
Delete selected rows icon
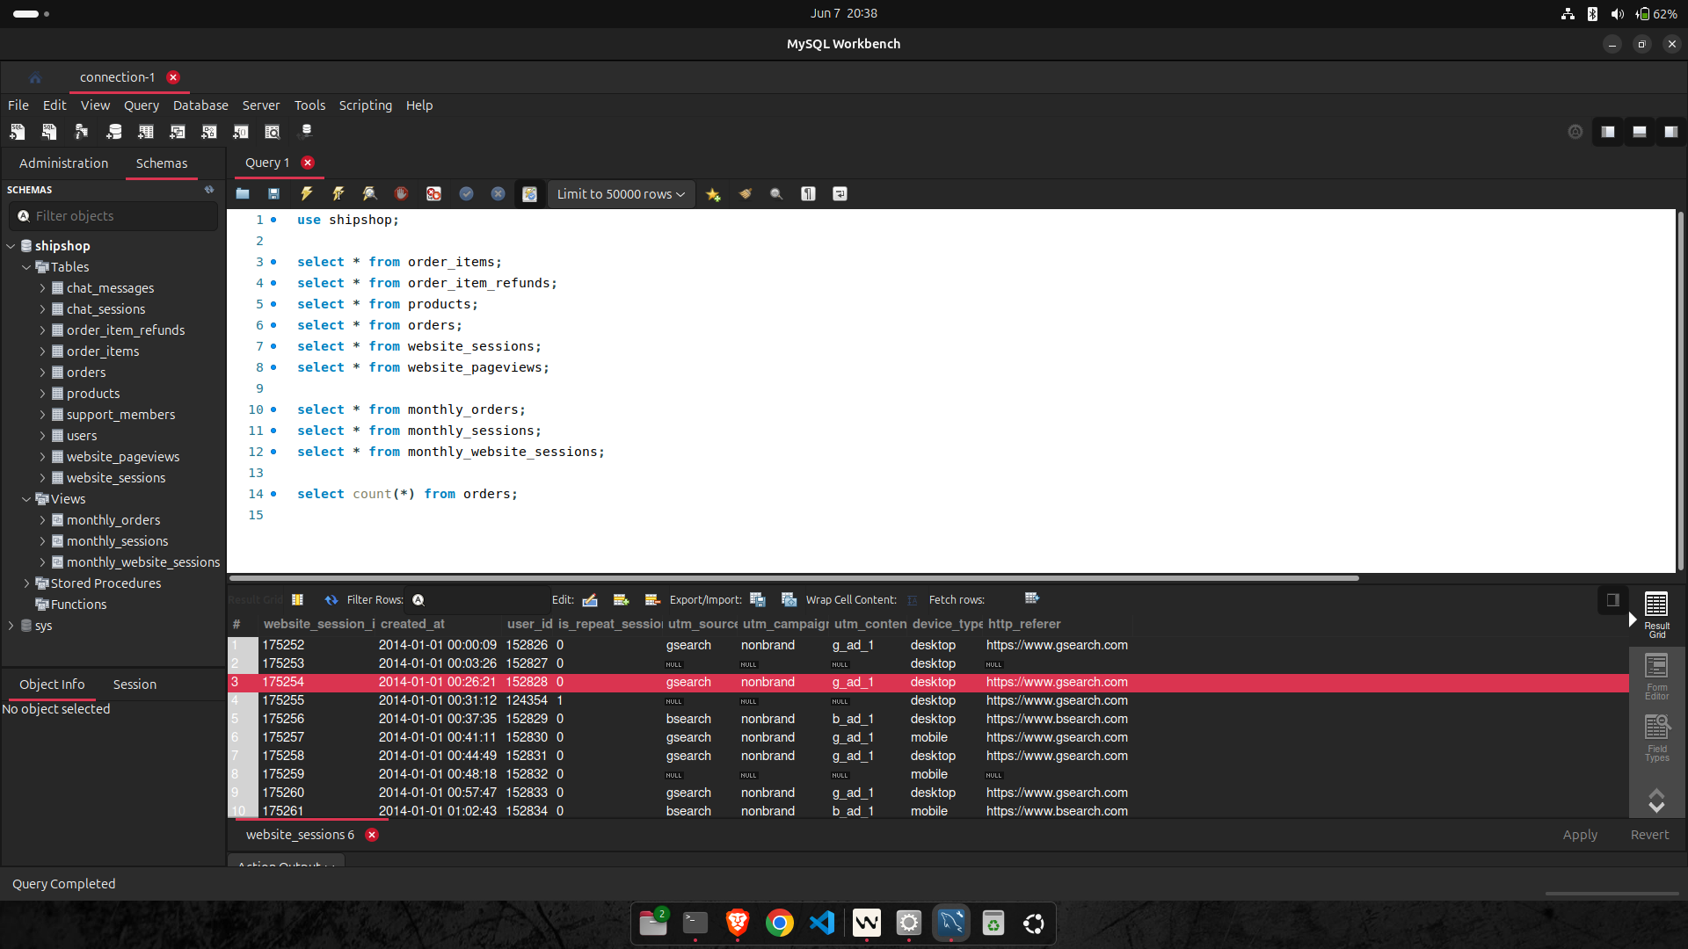(652, 600)
